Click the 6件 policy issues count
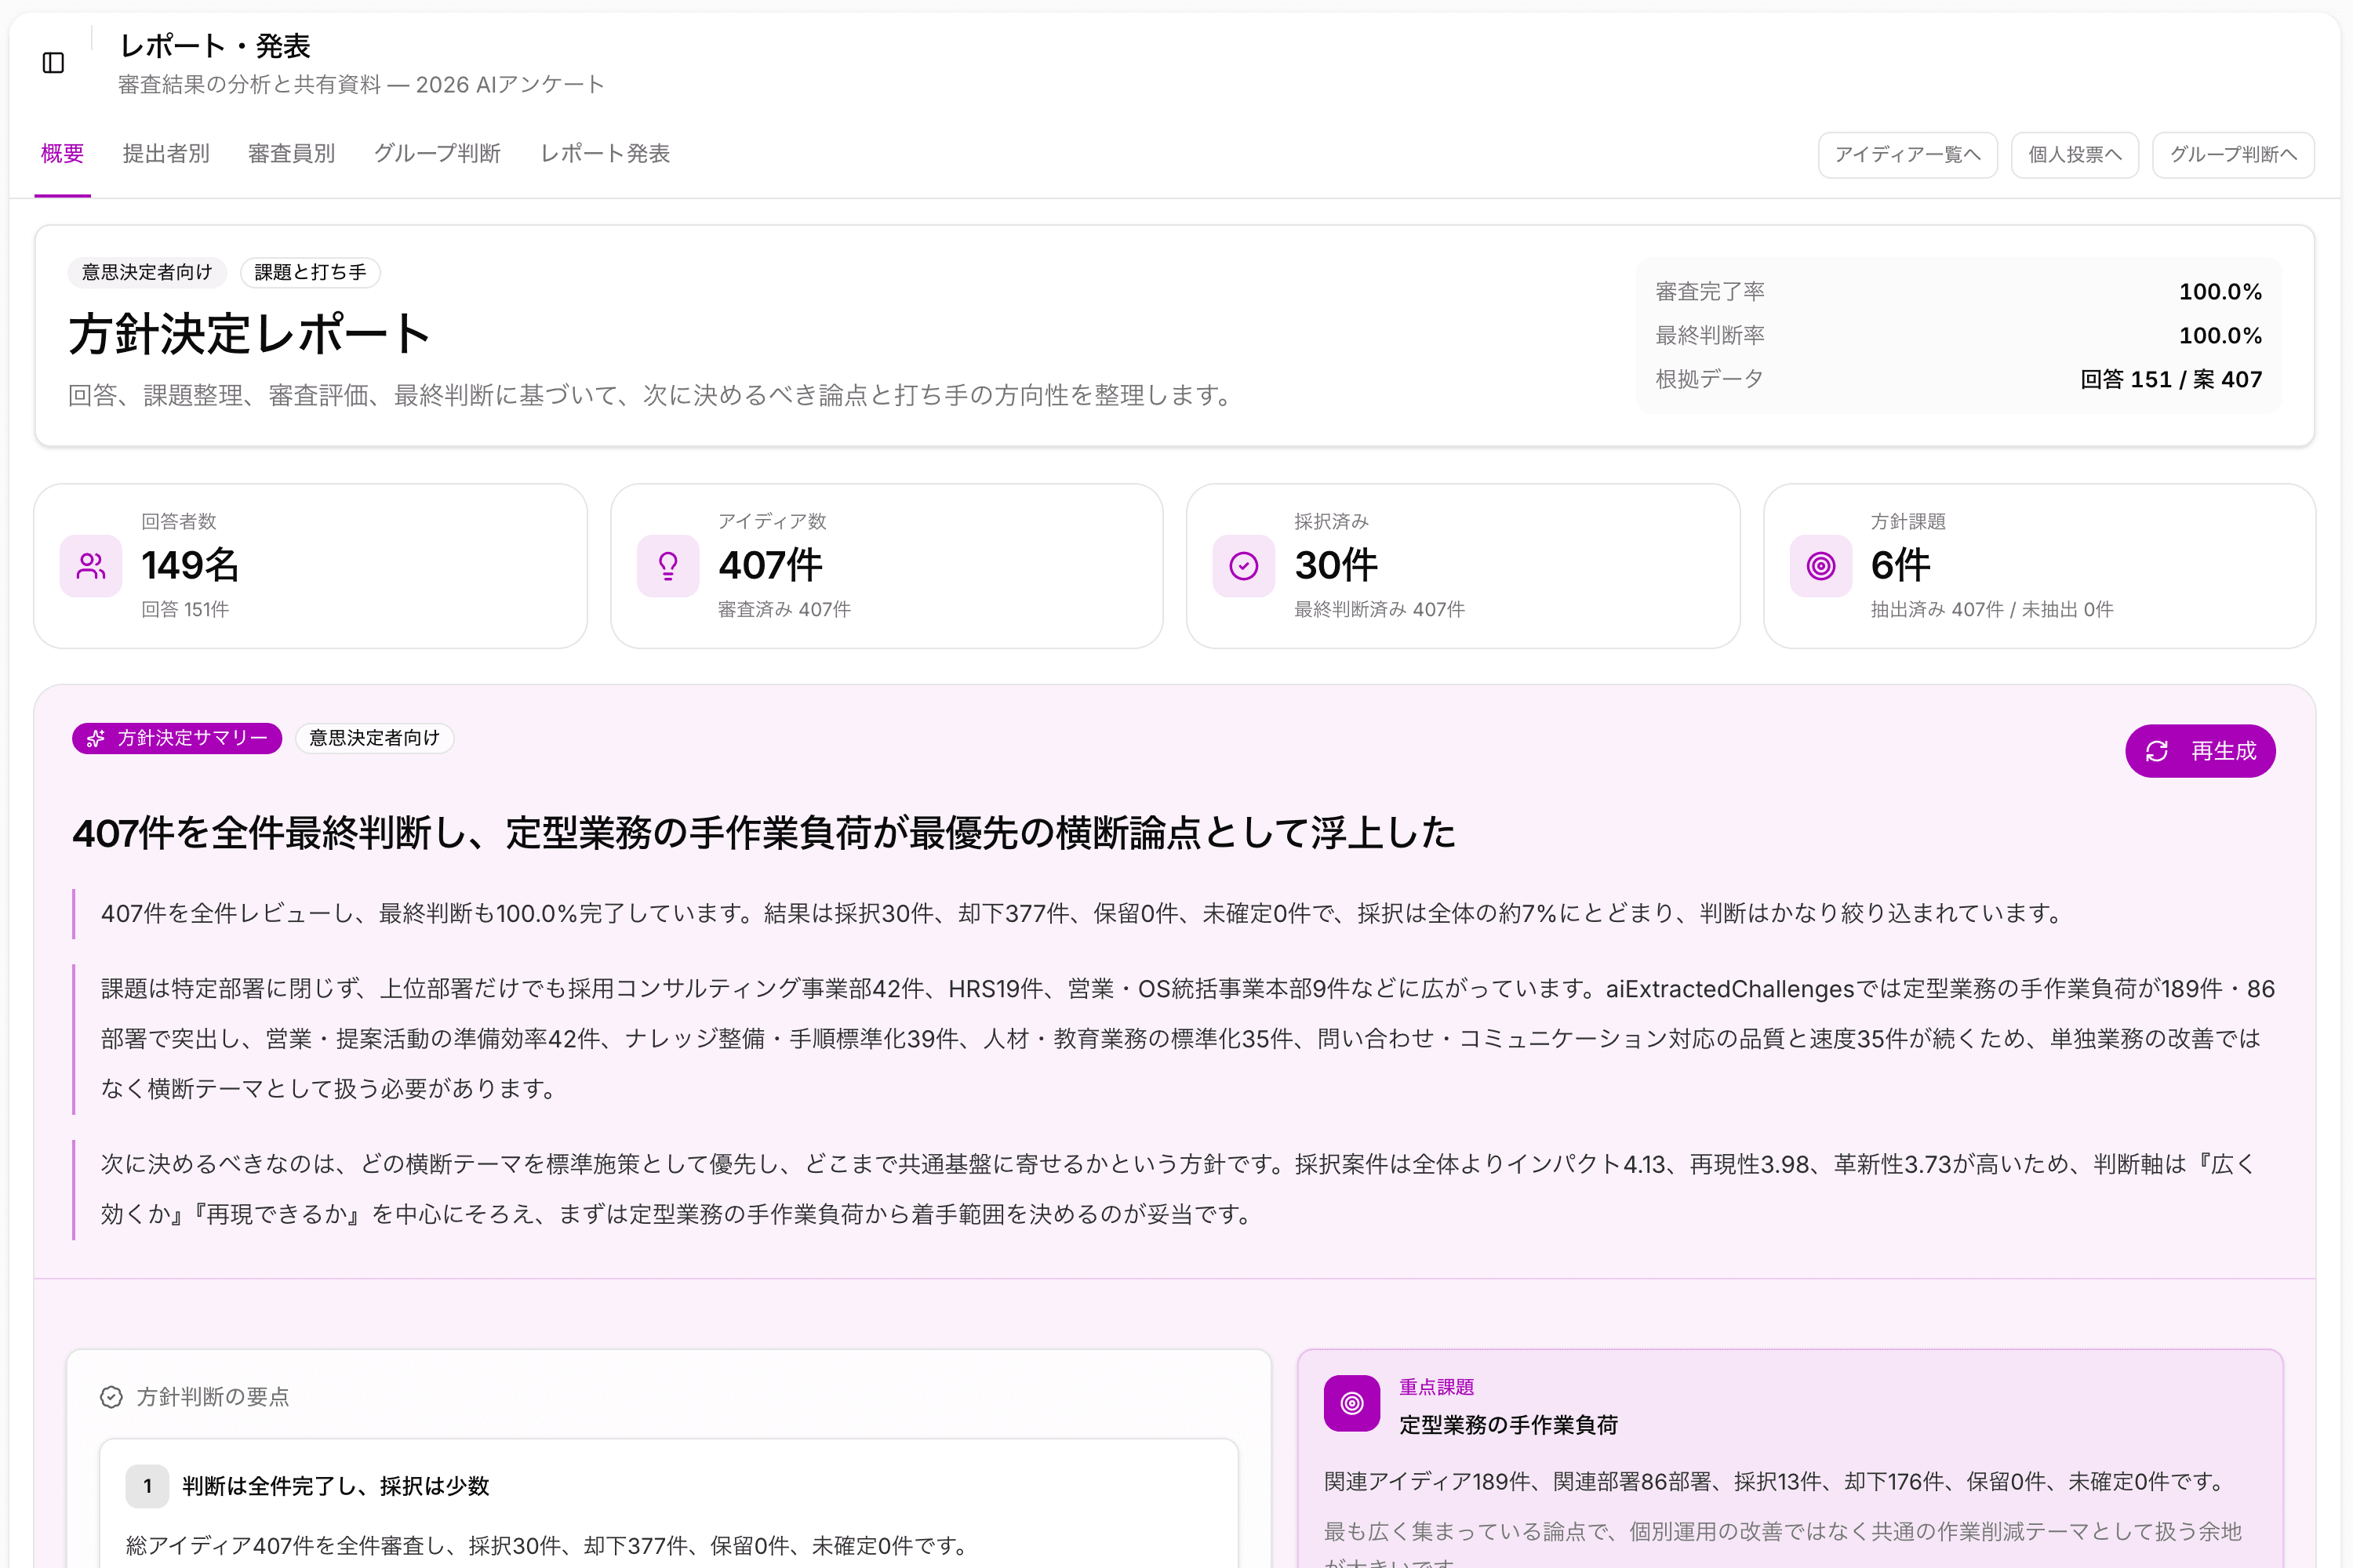This screenshot has height=1568, width=2353. click(1900, 565)
